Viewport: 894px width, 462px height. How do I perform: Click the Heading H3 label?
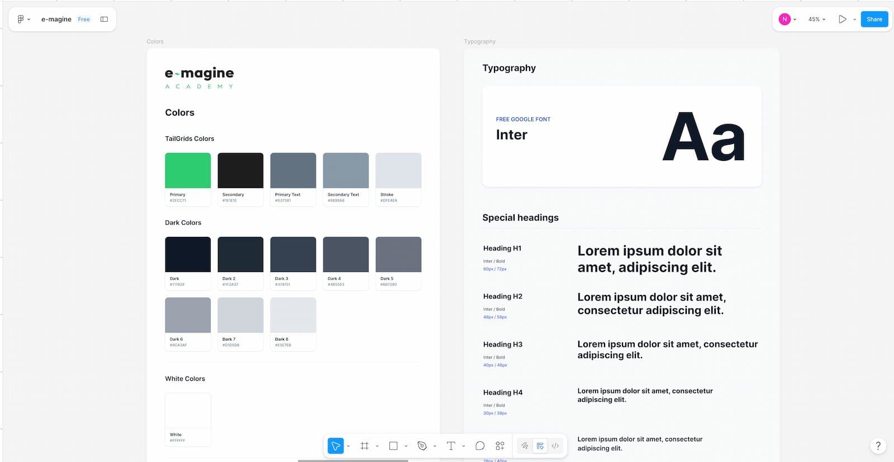[x=503, y=344]
